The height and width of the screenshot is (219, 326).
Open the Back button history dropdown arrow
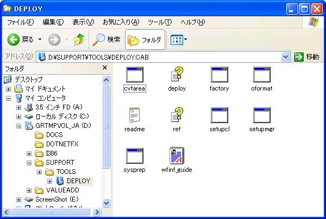40,39
